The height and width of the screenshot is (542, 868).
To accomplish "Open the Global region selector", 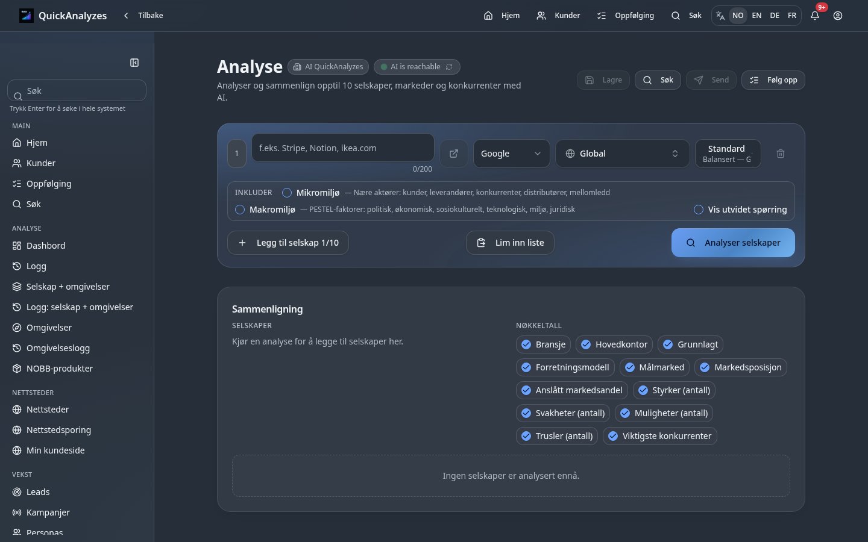I will [x=622, y=154].
